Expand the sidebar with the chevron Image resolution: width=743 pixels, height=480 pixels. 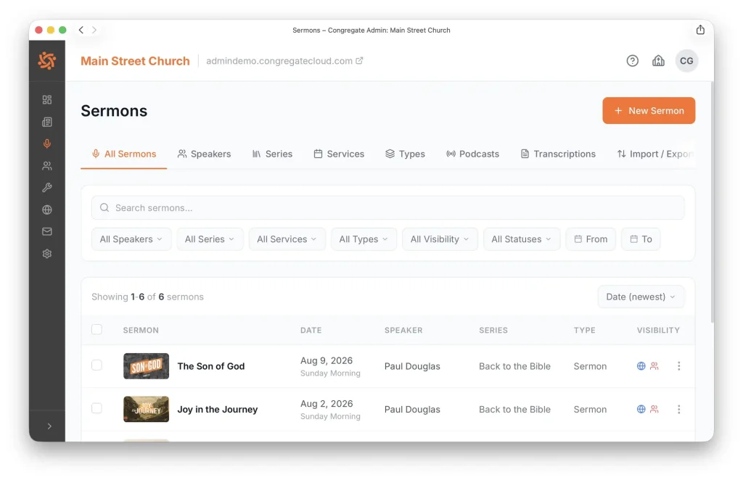click(x=49, y=426)
